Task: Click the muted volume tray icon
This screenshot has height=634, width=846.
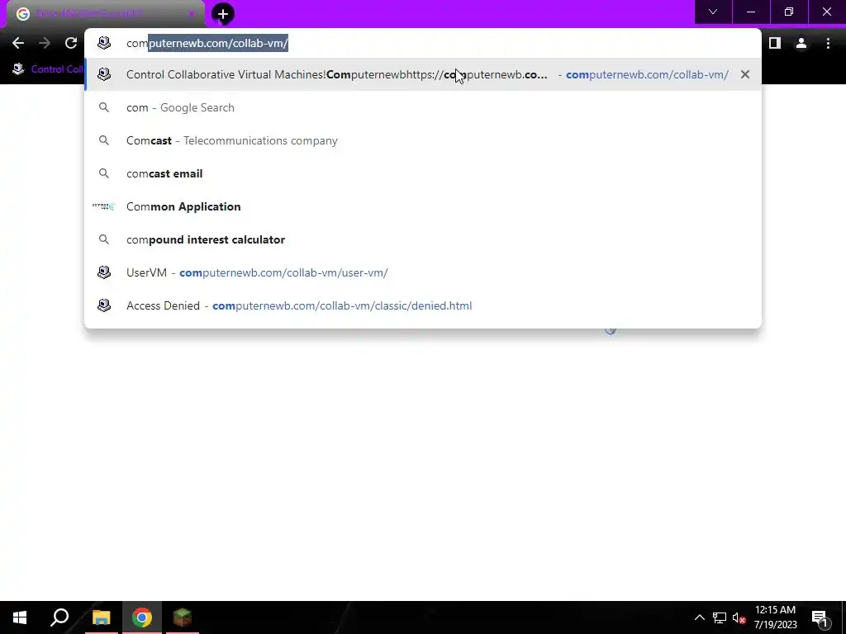Action: click(x=739, y=617)
